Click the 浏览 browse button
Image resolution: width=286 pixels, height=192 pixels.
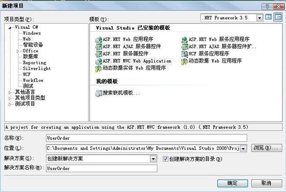pos(267,148)
